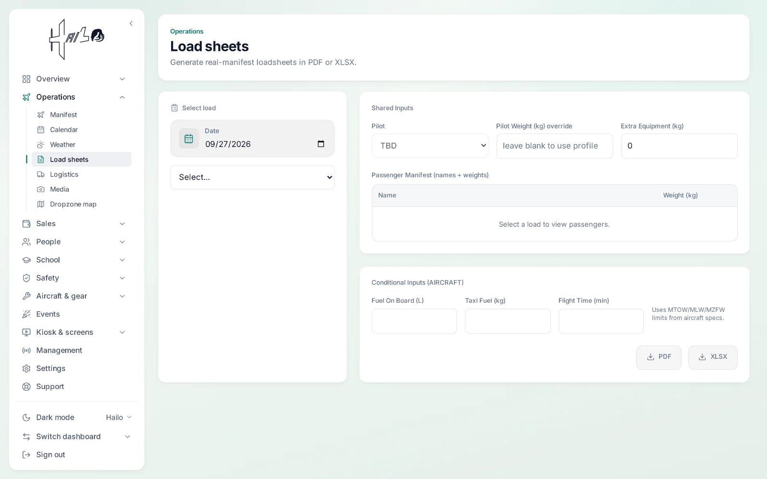The height and width of the screenshot is (479, 767).
Task: Download the loadsheet as PDF
Action: [x=659, y=357]
